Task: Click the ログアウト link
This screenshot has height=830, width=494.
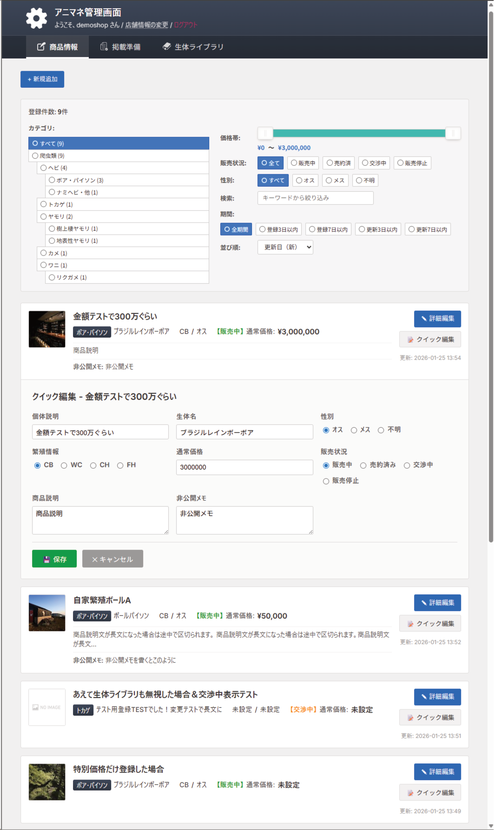Action: click(185, 25)
